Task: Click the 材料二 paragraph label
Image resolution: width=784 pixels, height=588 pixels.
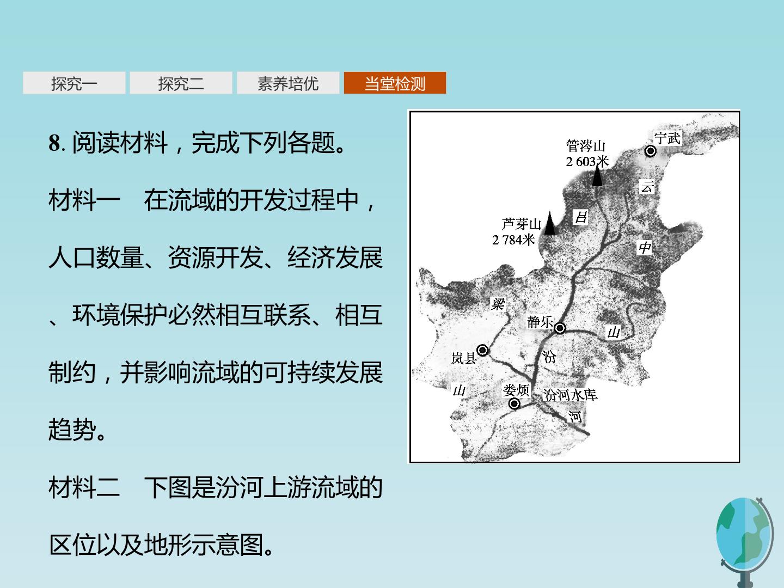Action: (84, 487)
